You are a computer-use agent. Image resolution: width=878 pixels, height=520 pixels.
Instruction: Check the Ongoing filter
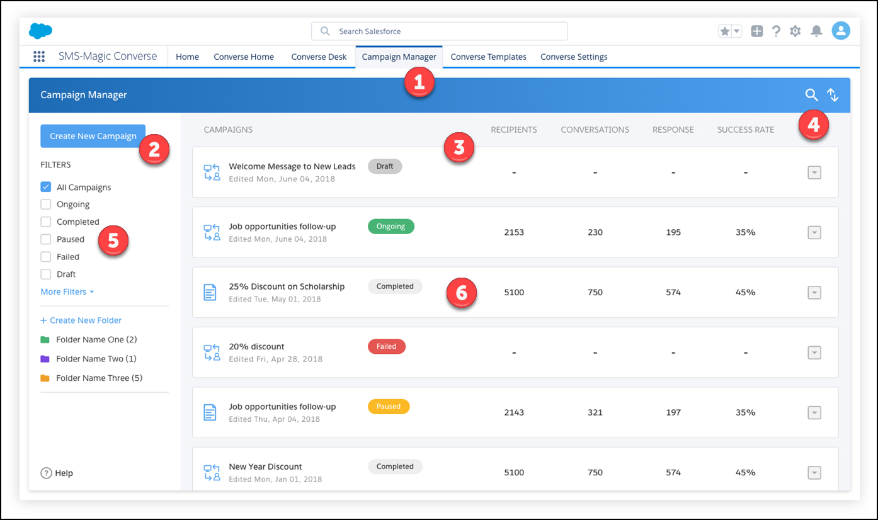pos(45,204)
